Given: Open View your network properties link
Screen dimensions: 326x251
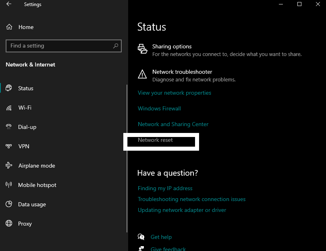Looking at the screenshot, I should pos(174,93).
